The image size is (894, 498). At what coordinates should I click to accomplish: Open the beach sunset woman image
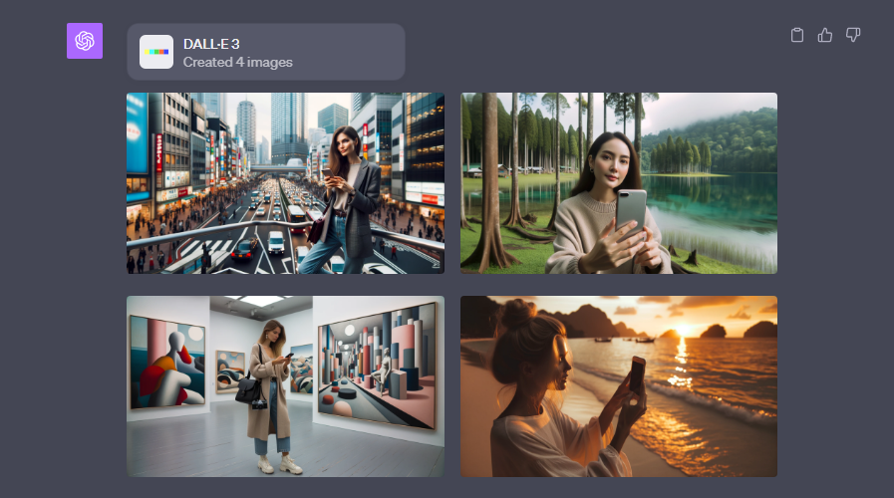coord(619,385)
